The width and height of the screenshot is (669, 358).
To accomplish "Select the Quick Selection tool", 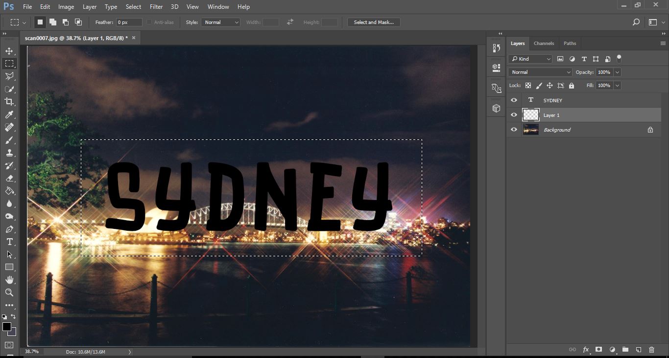I will [9, 89].
